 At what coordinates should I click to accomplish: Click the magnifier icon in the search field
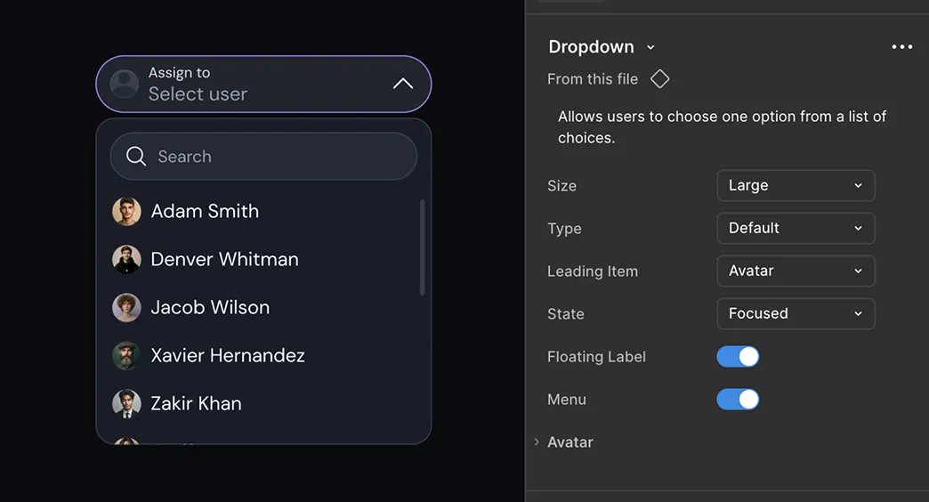[136, 157]
